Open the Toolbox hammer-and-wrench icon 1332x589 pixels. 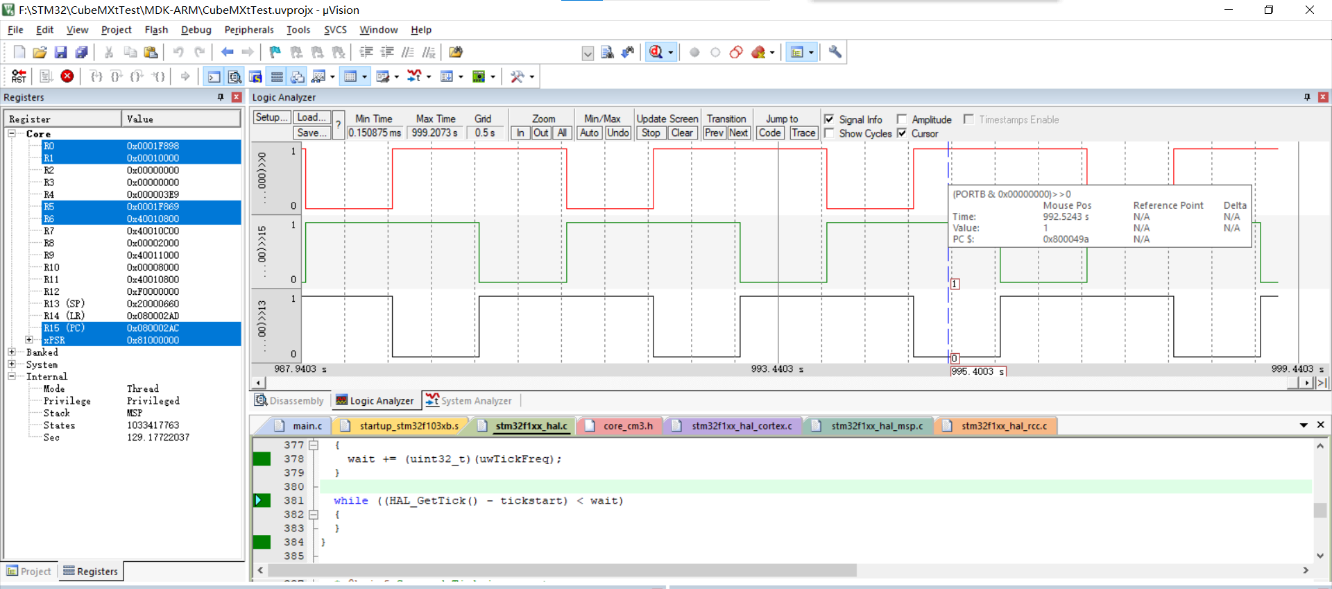[518, 77]
